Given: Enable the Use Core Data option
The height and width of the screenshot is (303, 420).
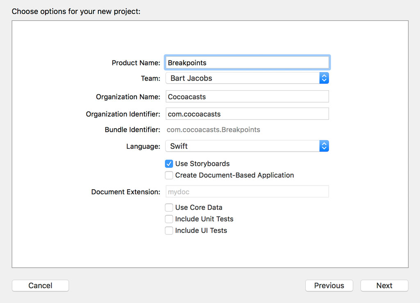Looking at the screenshot, I should pyautogui.click(x=169, y=207).
